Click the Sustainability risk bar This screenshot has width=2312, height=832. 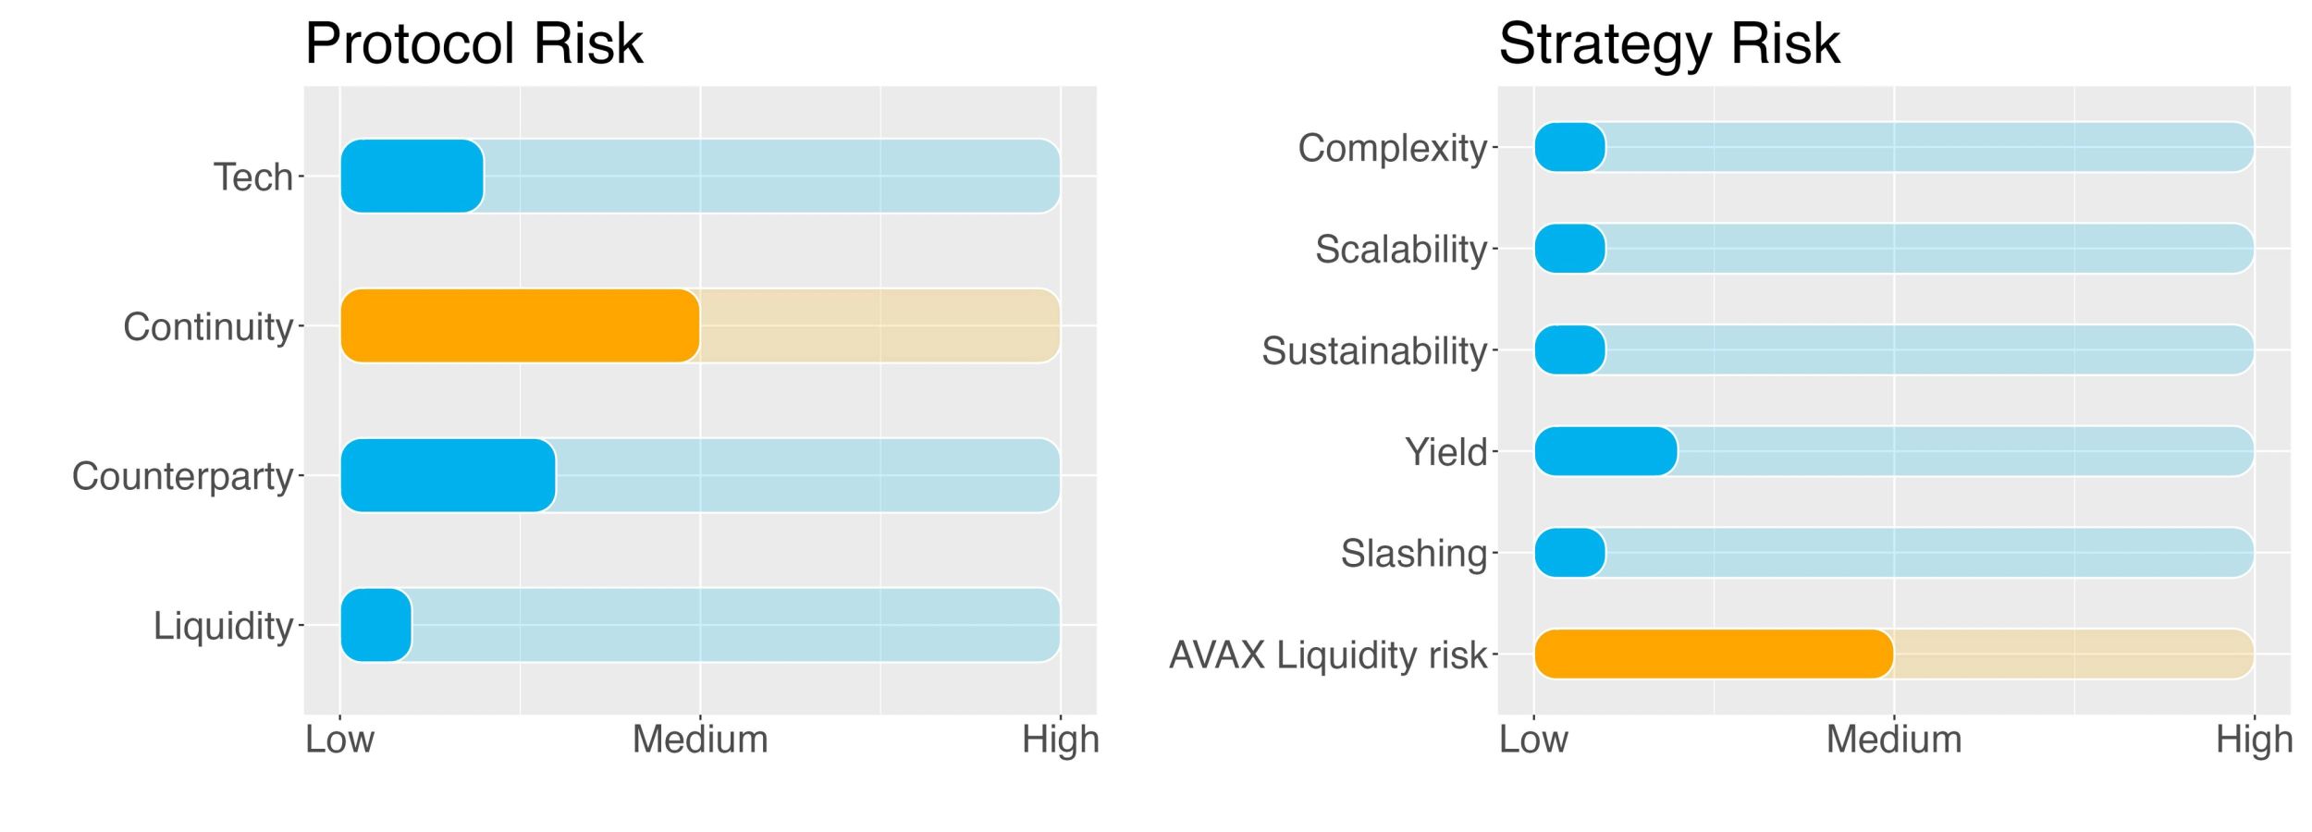(1569, 349)
